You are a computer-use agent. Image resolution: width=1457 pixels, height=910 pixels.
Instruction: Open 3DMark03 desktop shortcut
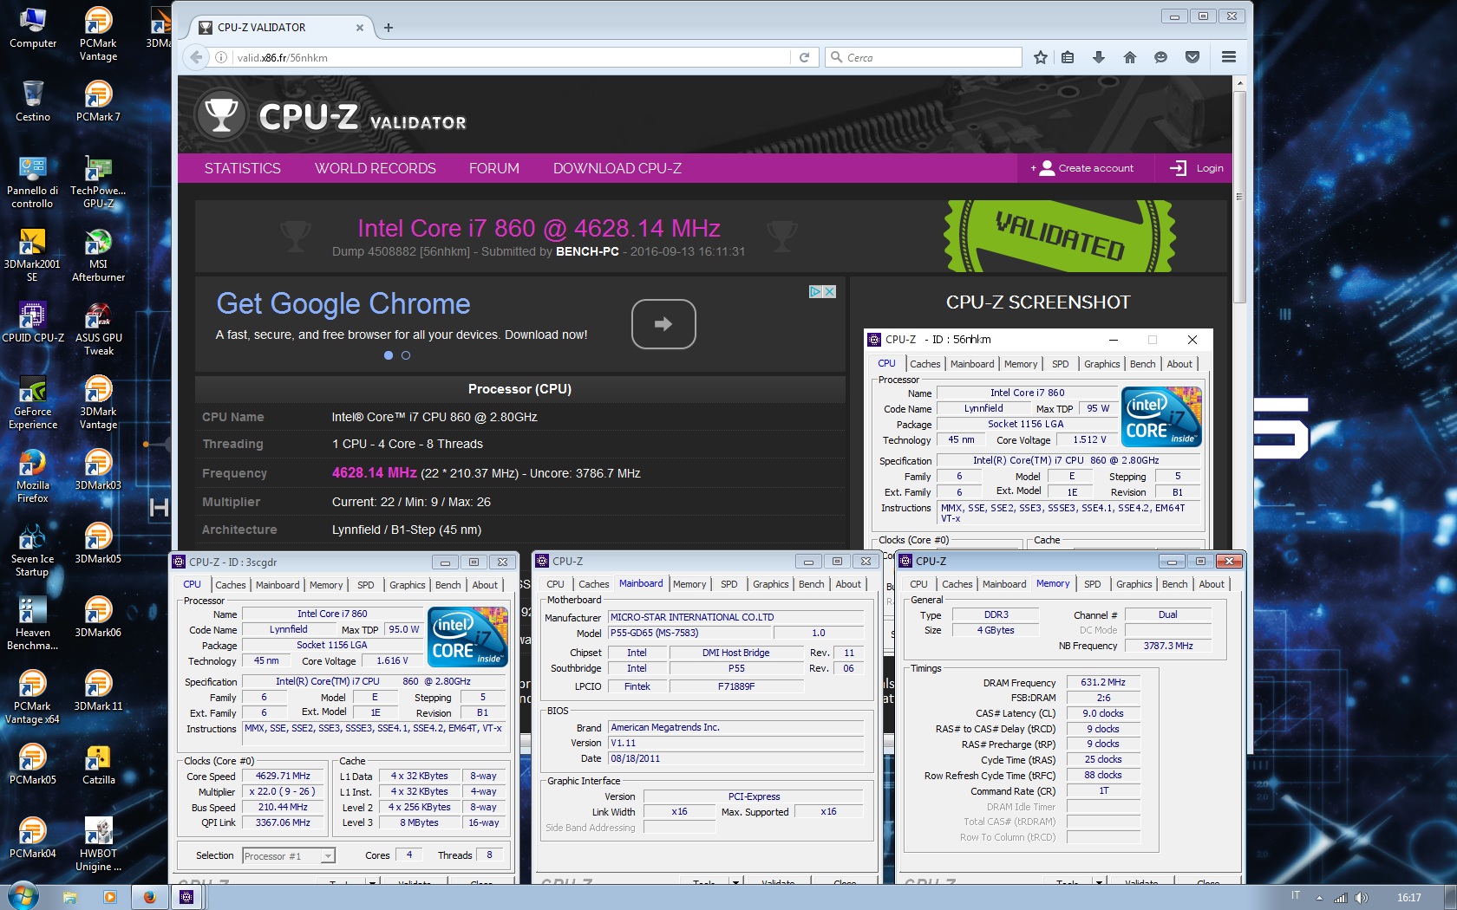coord(98,469)
